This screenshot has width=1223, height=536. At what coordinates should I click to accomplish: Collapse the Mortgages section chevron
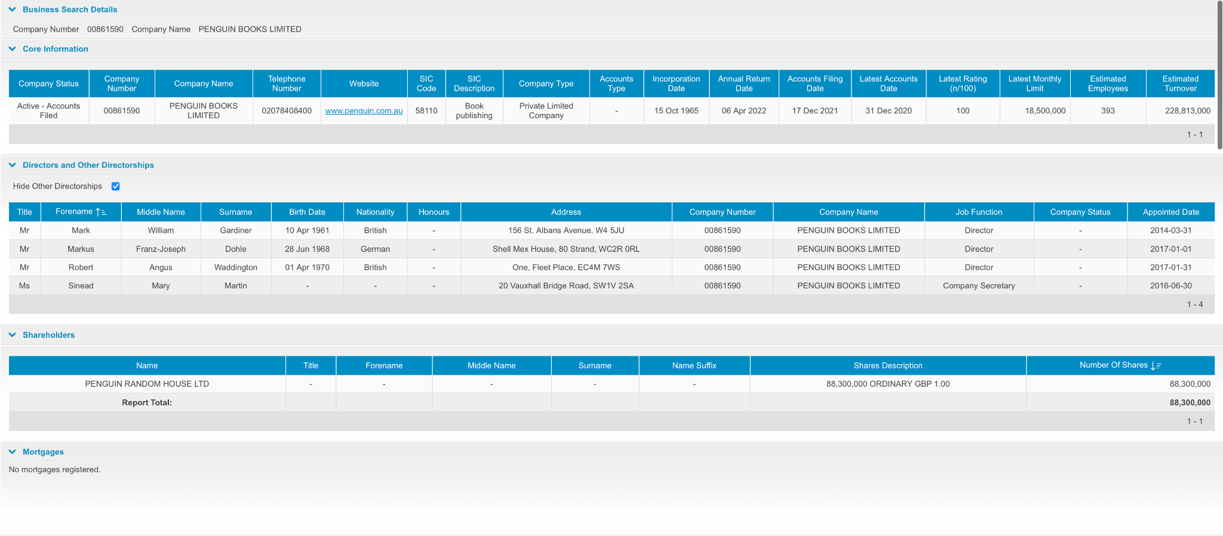13,452
